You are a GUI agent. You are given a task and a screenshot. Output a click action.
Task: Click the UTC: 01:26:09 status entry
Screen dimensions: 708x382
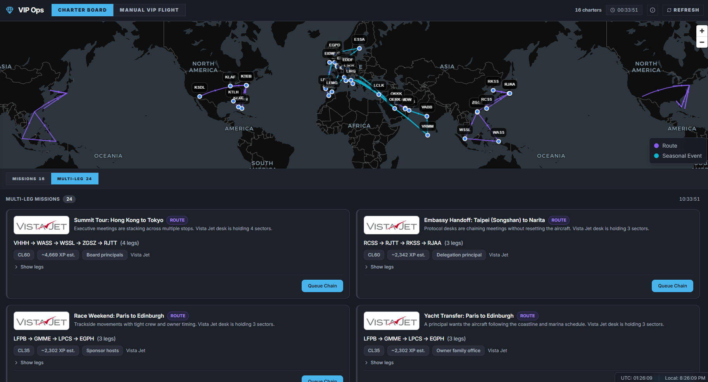pos(636,378)
